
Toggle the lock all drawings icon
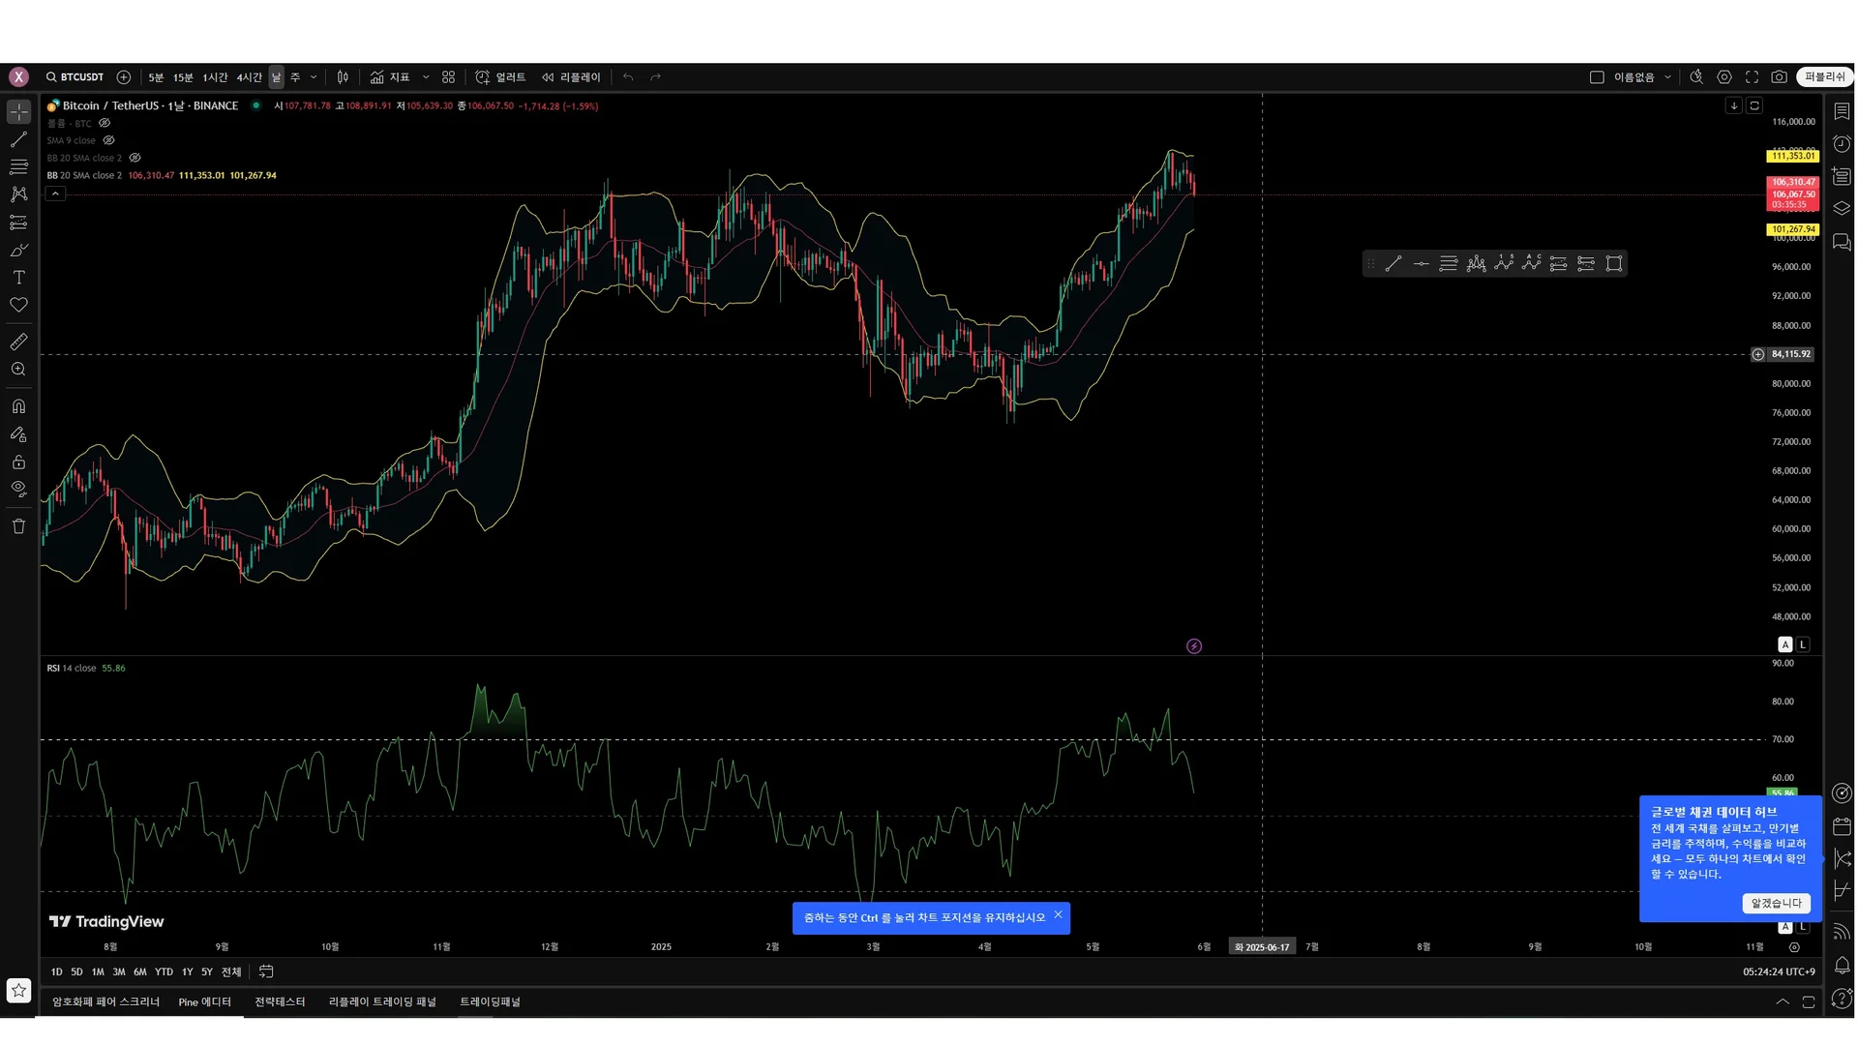coord(18,463)
